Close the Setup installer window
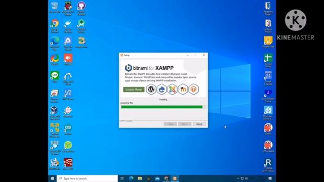 tap(204, 55)
